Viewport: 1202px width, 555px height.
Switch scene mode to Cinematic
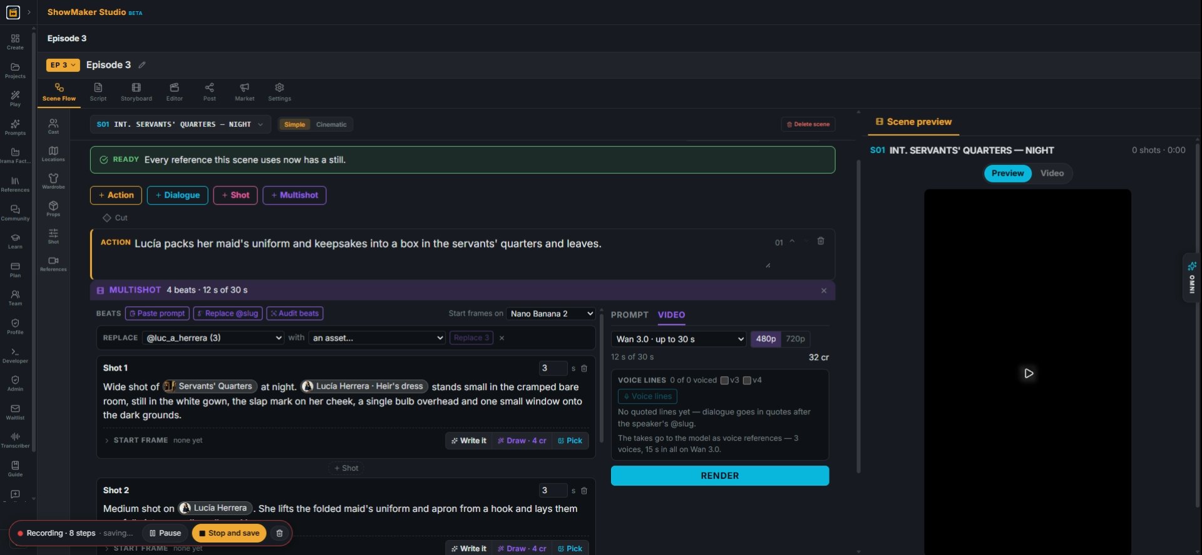[331, 124]
